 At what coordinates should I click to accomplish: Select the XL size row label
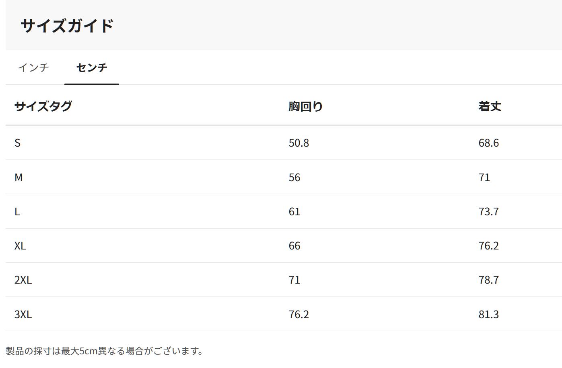coord(20,246)
